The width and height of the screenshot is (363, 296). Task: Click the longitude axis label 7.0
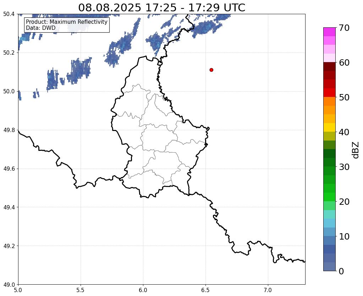click(x=268, y=290)
